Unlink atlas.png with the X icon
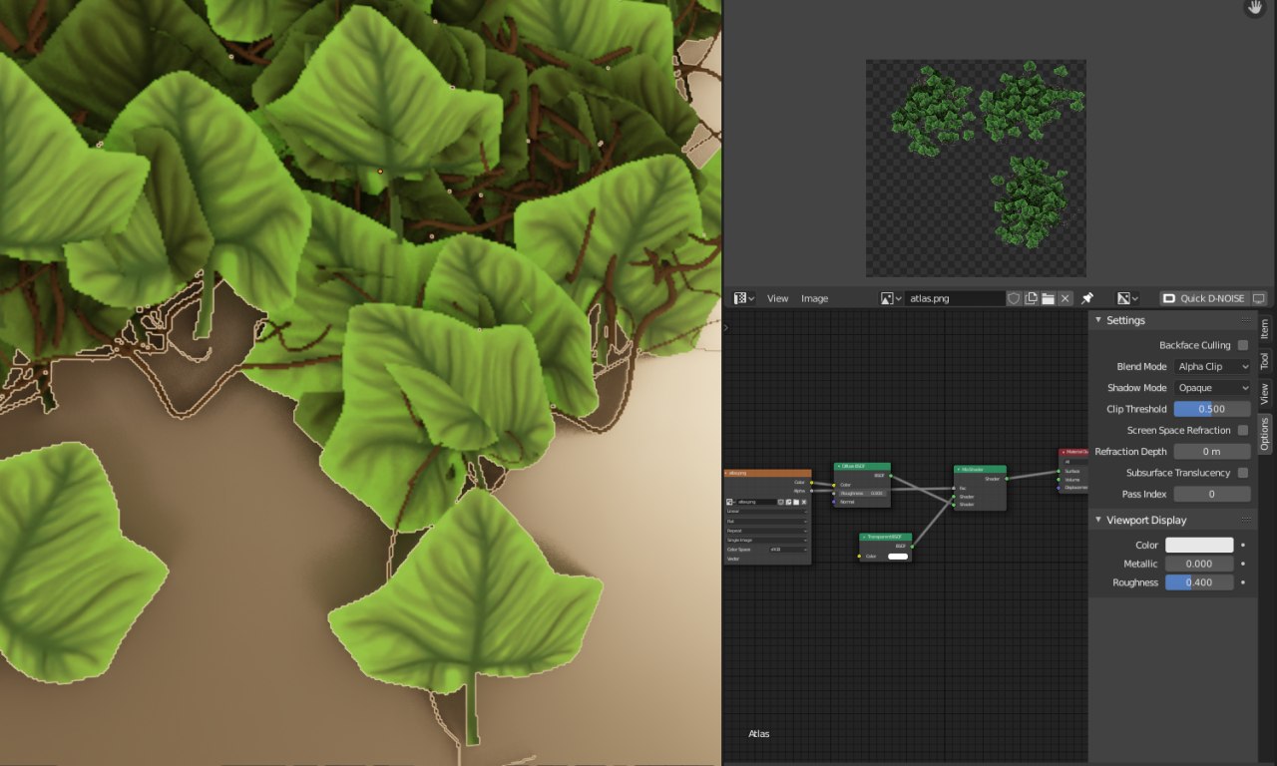Image resolution: width=1277 pixels, height=766 pixels. click(1065, 298)
